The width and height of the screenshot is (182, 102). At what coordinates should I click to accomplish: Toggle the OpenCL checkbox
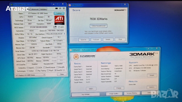tap(28, 68)
